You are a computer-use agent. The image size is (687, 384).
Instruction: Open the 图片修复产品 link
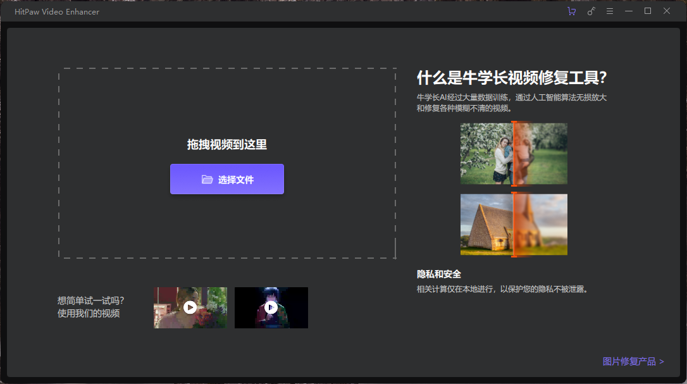click(x=633, y=361)
